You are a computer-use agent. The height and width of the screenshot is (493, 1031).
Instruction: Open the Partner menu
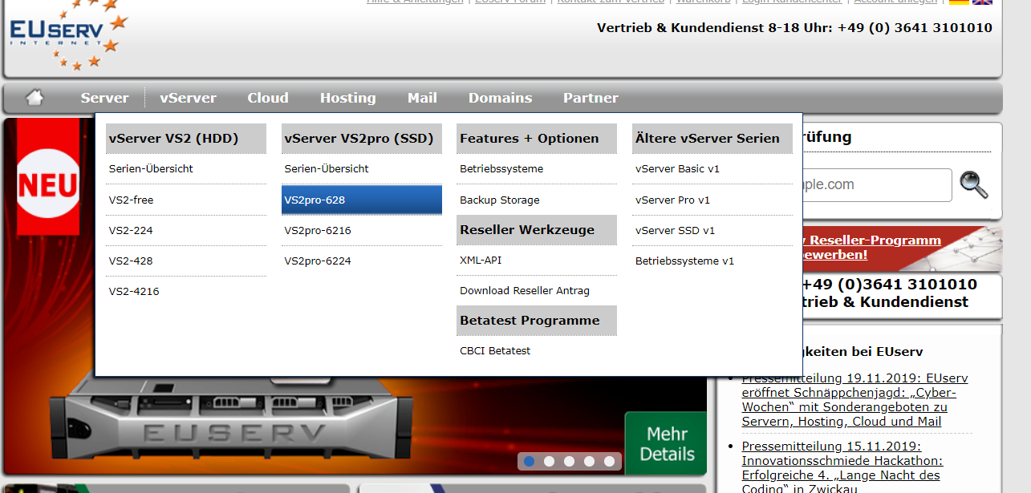(x=591, y=98)
